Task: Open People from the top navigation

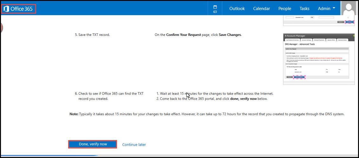Action: tap(284, 9)
